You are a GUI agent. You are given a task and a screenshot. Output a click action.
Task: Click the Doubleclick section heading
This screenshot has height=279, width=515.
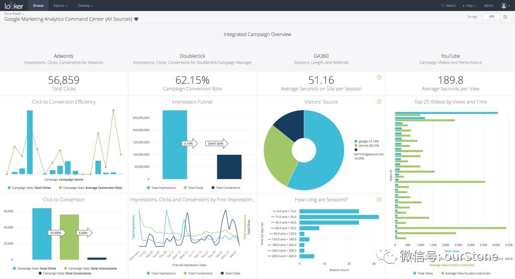pos(193,56)
